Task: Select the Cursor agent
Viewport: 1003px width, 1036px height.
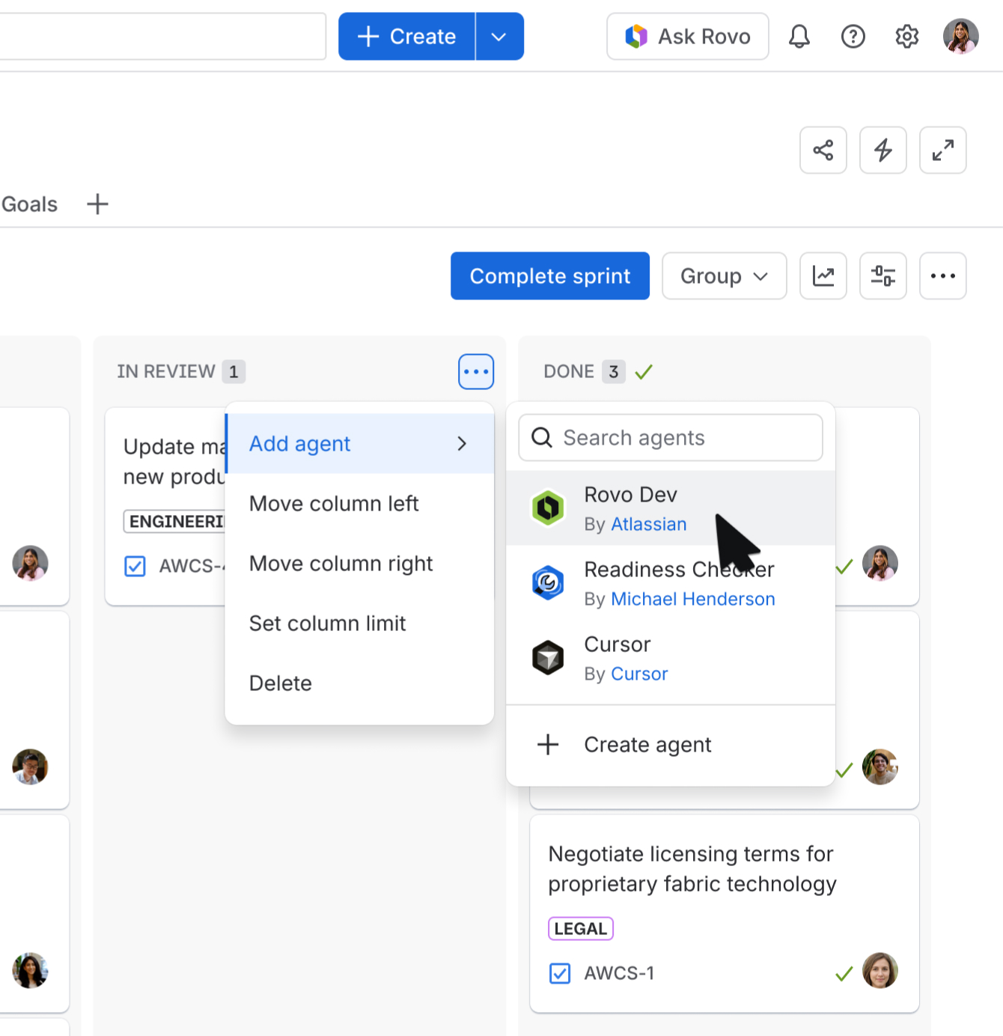Action: tap(671, 657)
